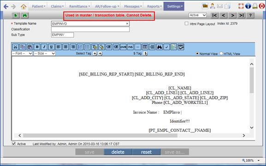Viewport: 266px width, 166px height.
Task: Select the Normal View radio button
Action: click(197, 53)
